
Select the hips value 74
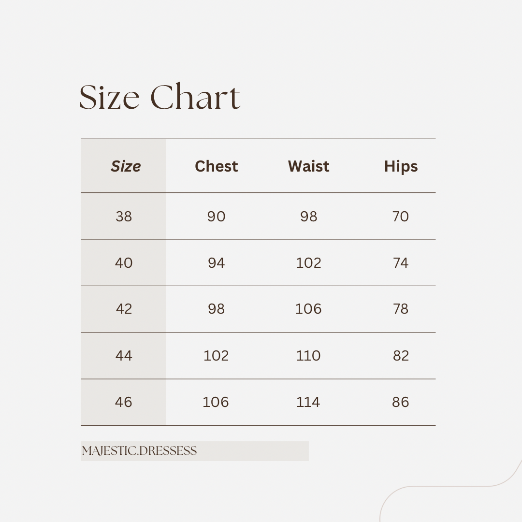pyautogui.click(x=401, y=263)
